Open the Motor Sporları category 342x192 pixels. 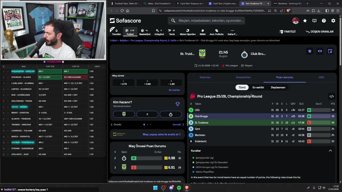click(188, 32)
